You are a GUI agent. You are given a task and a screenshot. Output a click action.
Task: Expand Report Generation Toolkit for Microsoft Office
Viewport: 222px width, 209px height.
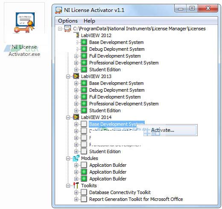point(76,199)
